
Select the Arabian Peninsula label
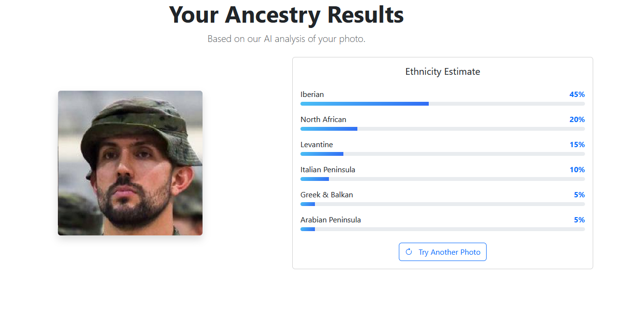tap(330, 220)
